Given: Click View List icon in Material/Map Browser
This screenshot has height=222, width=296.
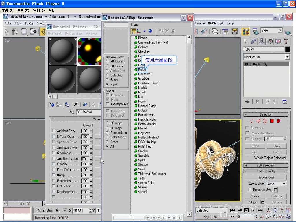Looking at the screenshot, I should tap(134, 31).
